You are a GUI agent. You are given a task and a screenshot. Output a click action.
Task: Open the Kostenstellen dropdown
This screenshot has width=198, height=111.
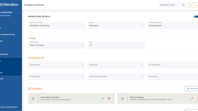(x=173, y=65)
